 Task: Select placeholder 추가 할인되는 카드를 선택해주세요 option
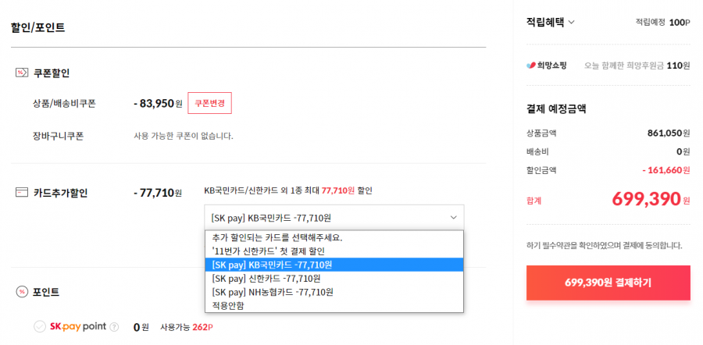tap(334, 237)
